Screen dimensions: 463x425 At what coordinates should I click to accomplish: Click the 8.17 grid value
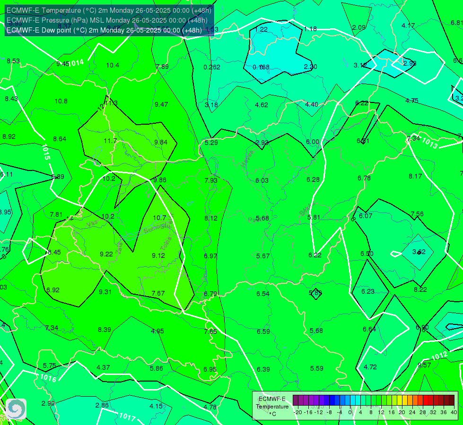click(x=415, y=176)
